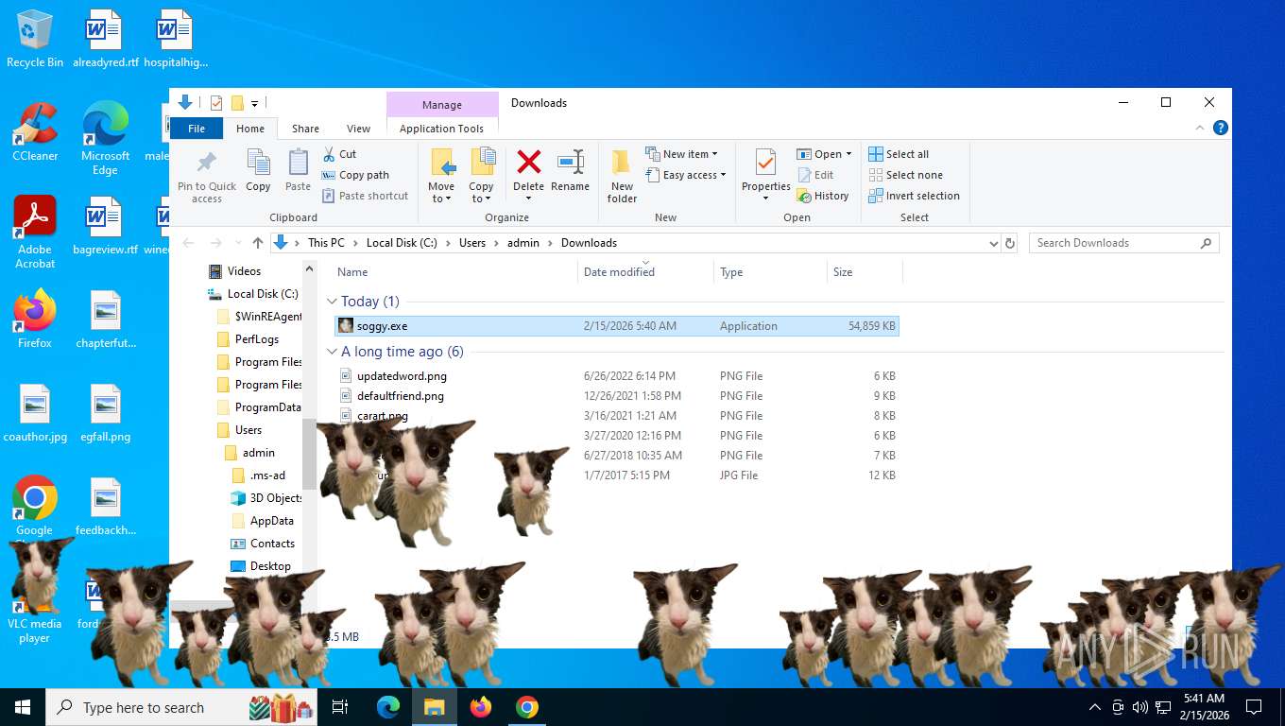Open the New item dropdown
The height and width of the screenshot is (726, 1285).
pyautogui.click(x=681, y=154)
